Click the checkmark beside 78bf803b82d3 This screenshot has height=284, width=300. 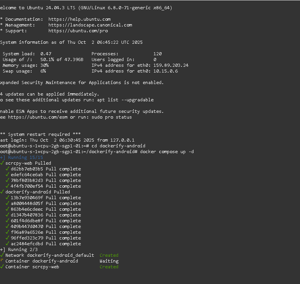[7, 180]
